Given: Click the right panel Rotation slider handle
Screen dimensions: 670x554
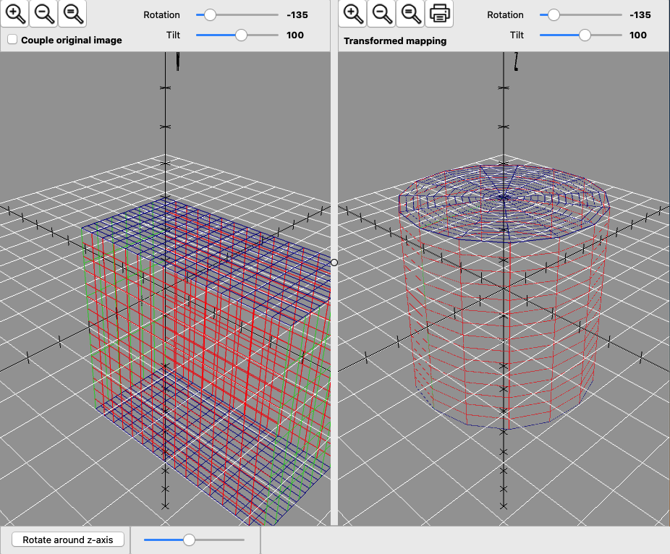Looking at the screenshot, I should click(x=554, y=14).
